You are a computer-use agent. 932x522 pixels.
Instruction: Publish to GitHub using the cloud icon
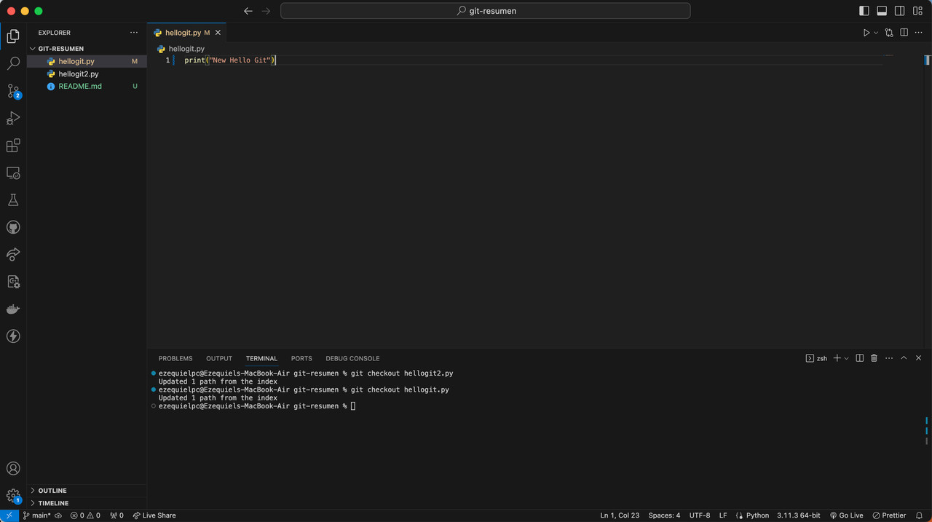[58, 515]
